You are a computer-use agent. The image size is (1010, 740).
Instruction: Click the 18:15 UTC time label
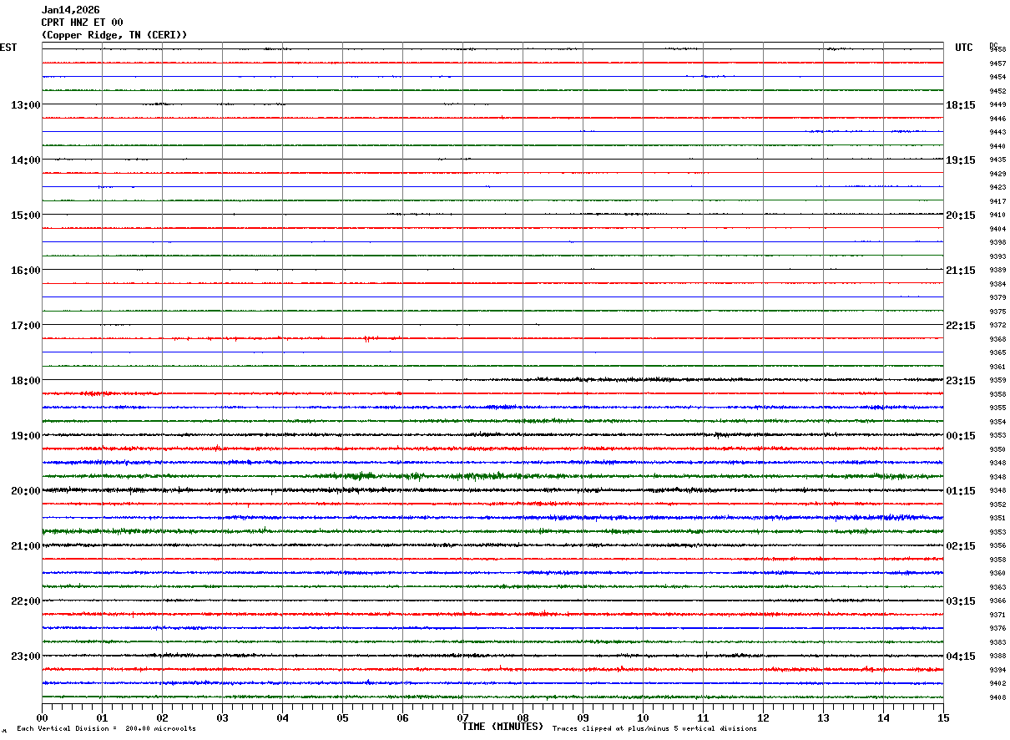click(961, 105)
